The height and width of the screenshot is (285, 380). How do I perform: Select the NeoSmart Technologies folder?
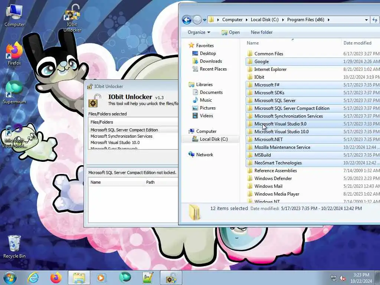click(x=312, y=163)
